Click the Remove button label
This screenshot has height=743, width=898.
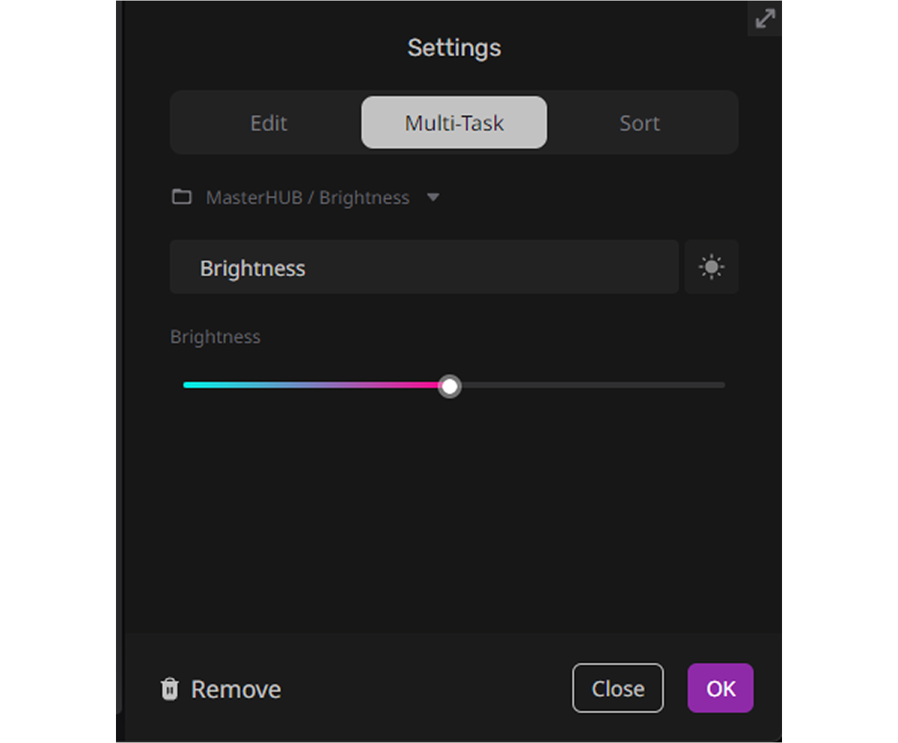click(236, 689)
